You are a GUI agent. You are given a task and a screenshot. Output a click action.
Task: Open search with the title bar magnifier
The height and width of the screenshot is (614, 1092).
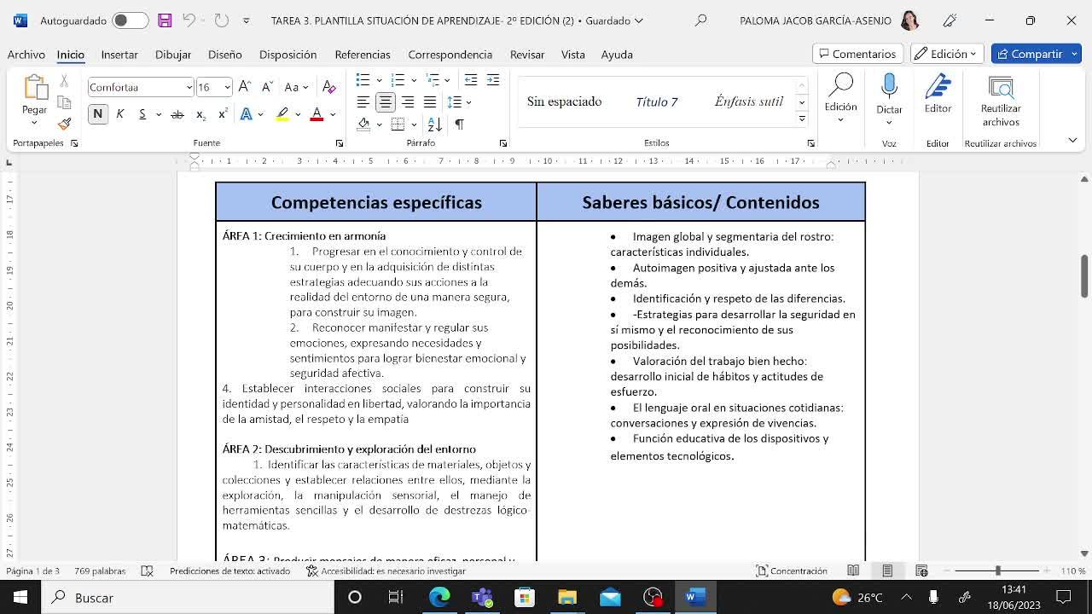(x=701, y=20)
